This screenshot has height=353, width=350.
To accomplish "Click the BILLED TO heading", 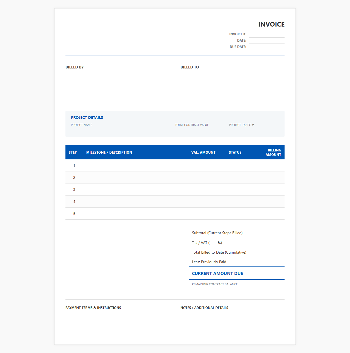I will point(190,67).
